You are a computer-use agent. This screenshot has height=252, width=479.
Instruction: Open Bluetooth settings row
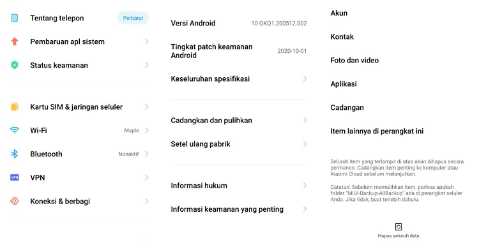[79, 154]
